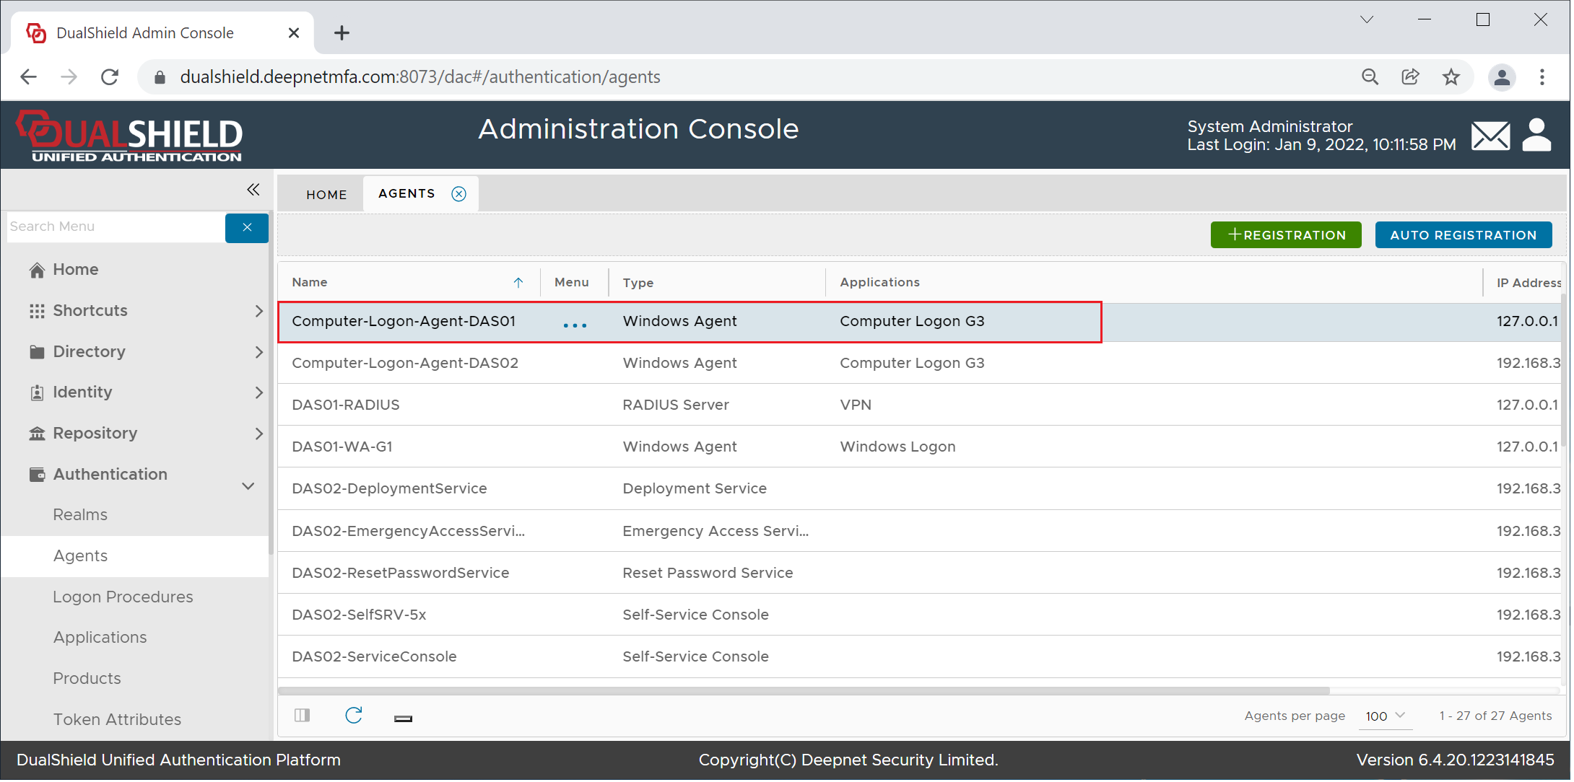Collapse the Authentication menu section
Screen dimensions: 1574x782
248,486
